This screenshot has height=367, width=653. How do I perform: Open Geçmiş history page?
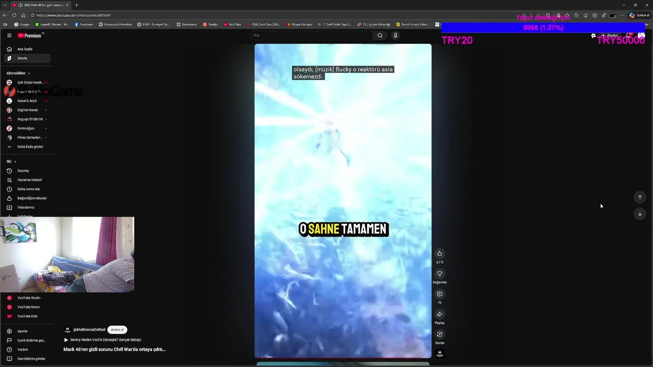pos(27,170)
